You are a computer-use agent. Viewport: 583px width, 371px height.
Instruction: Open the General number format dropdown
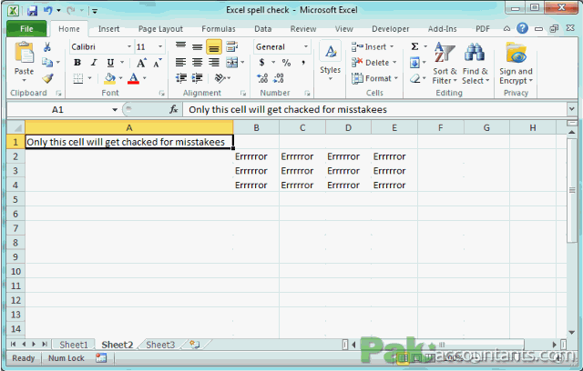pyautogui.click(x=306, y=46)
